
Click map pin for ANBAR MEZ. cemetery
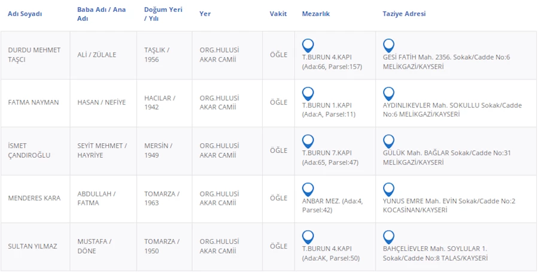coord(308,189)
